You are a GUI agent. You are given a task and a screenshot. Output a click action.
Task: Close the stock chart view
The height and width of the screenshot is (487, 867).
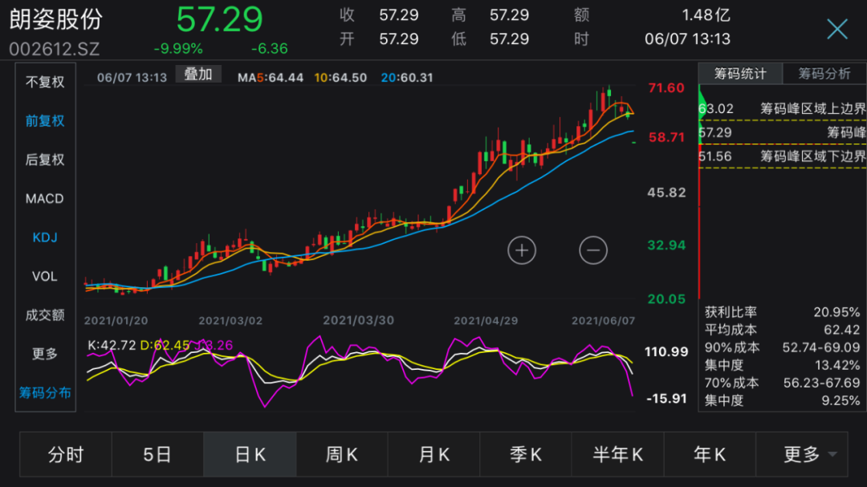tap(837, 29)
